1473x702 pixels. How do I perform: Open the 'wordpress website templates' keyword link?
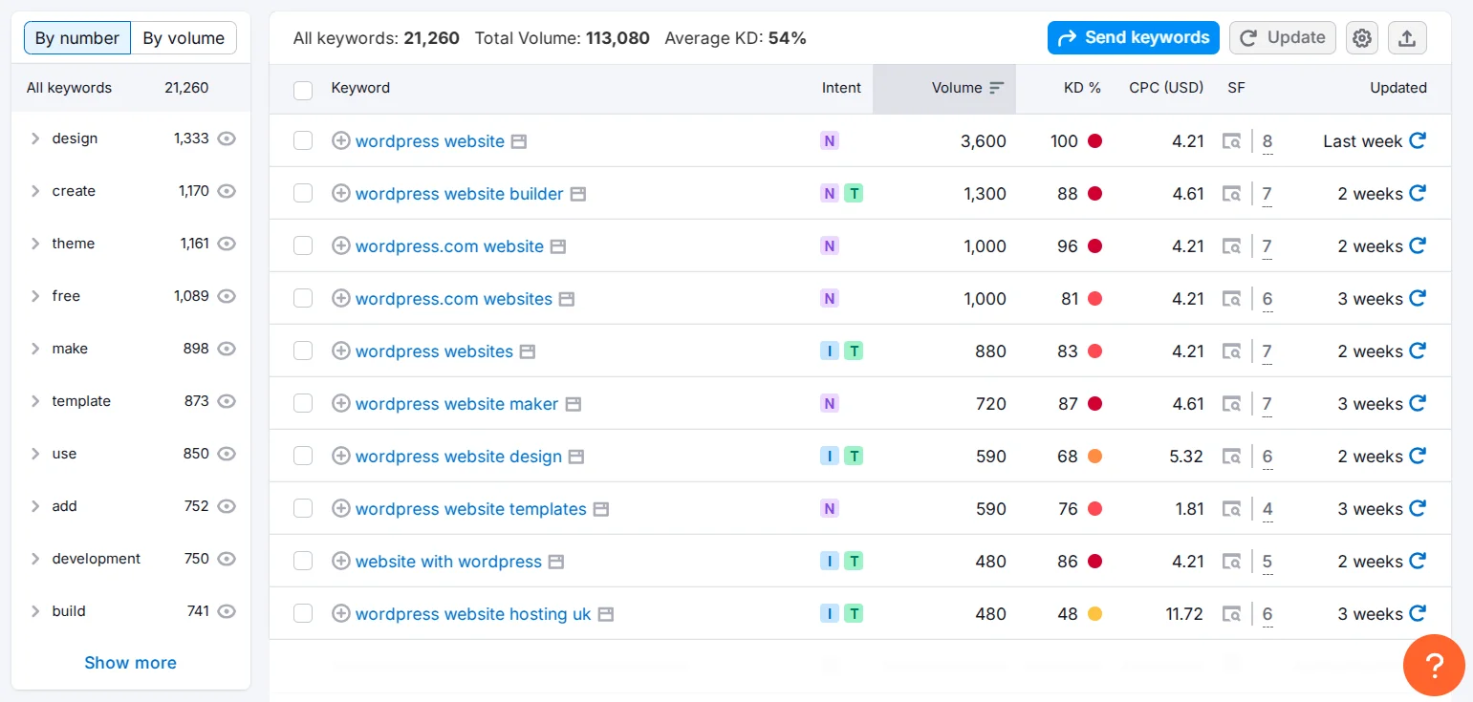click(x=471, y=509)
